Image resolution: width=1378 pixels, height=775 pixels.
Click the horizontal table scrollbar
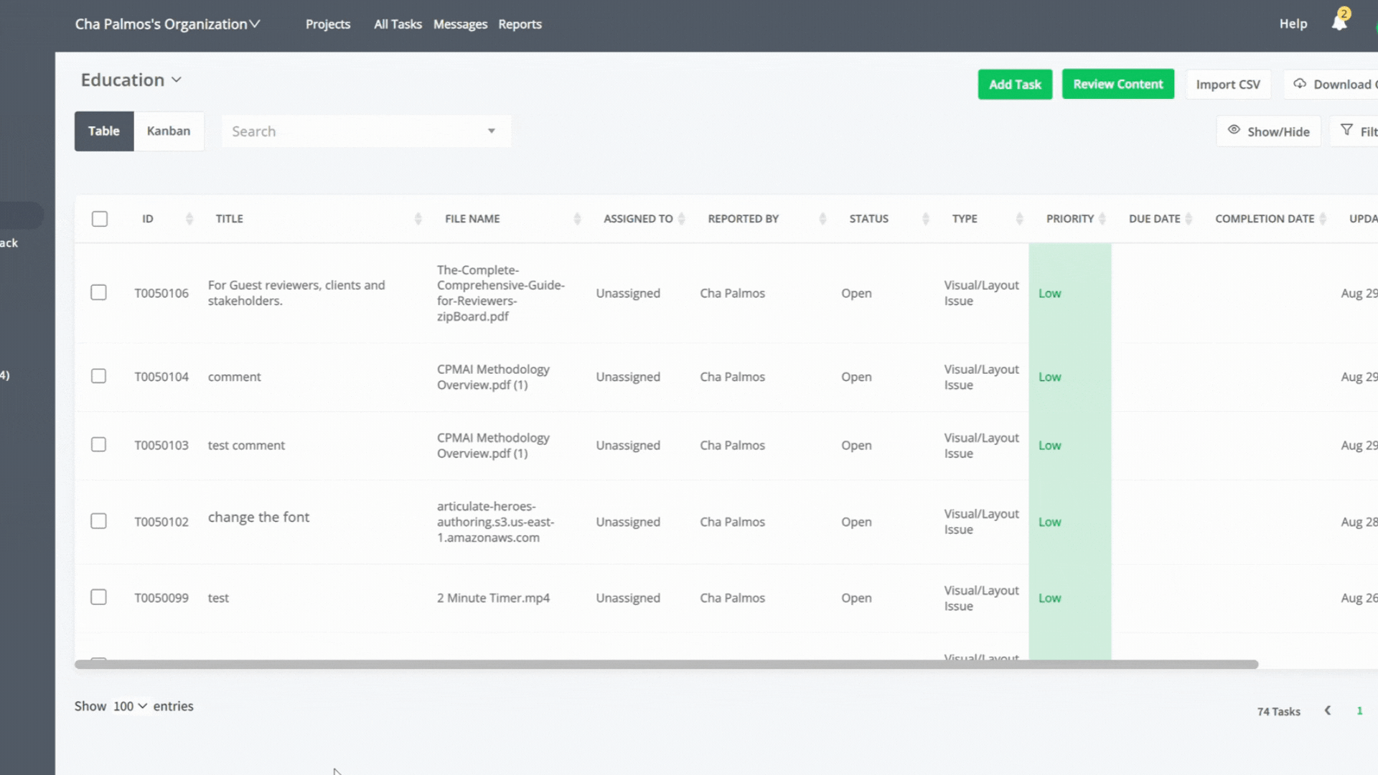(x=666, y=664)
